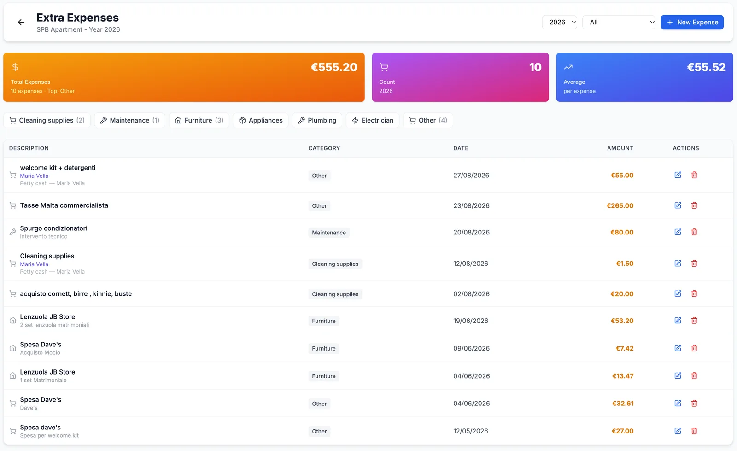Filter by Electrician category

tap(373, 120)
